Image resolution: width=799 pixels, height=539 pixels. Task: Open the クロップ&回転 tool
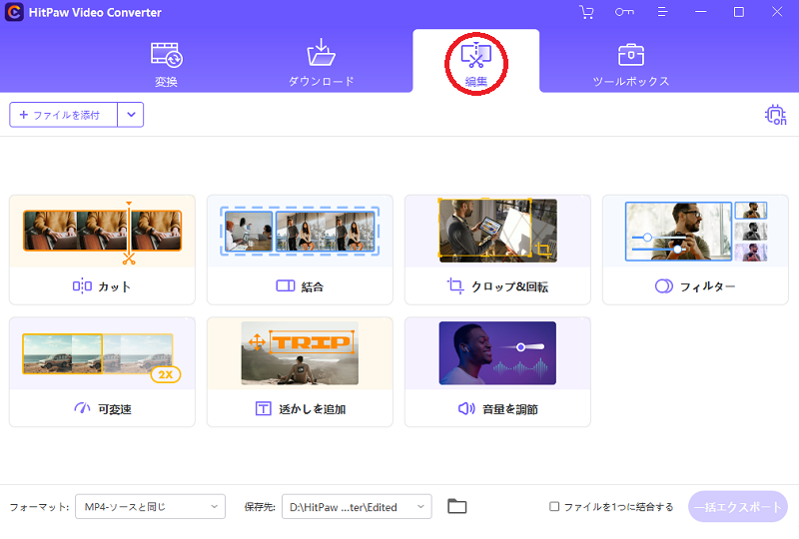(497, 250)
